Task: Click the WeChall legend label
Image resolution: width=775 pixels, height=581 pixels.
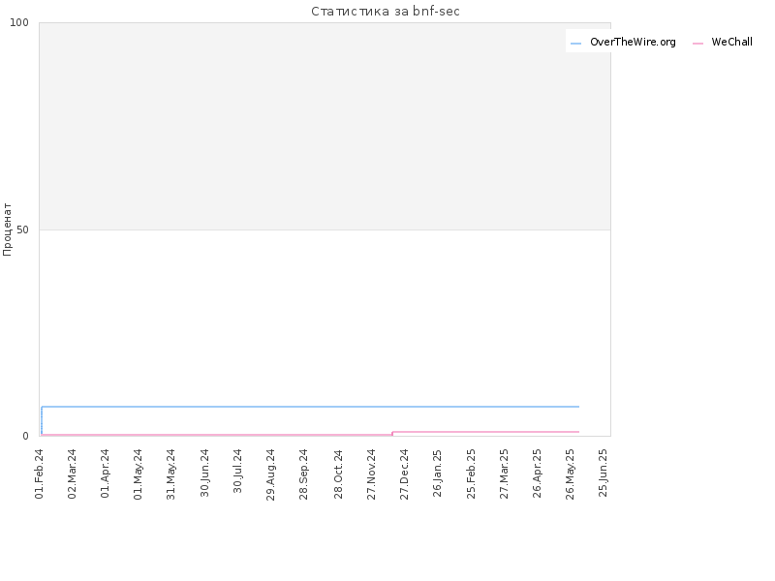Action: tap(731, 42)
